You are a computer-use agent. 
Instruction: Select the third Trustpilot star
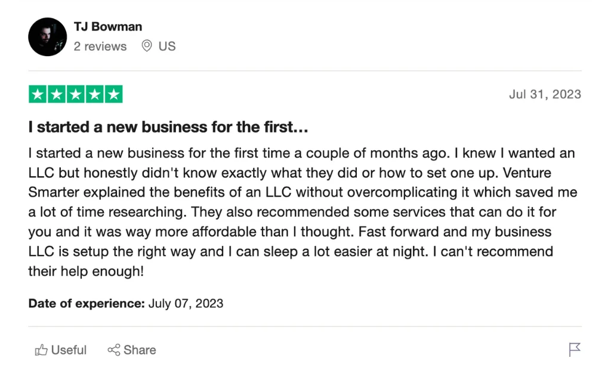(x=75, y=94)
